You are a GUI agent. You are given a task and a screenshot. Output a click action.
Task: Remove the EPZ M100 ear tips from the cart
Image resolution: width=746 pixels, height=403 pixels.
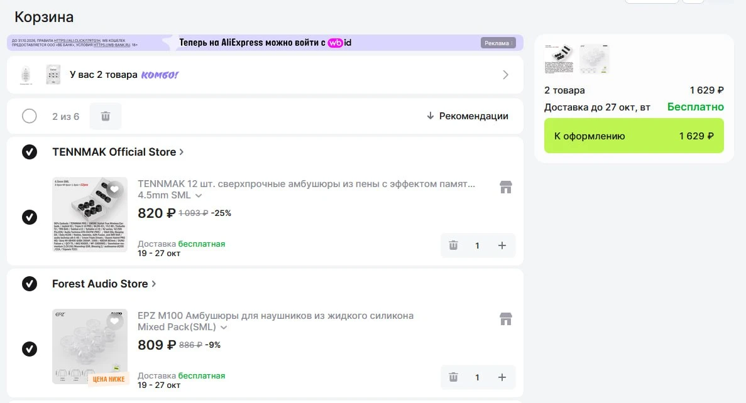[x=453, y=377]
